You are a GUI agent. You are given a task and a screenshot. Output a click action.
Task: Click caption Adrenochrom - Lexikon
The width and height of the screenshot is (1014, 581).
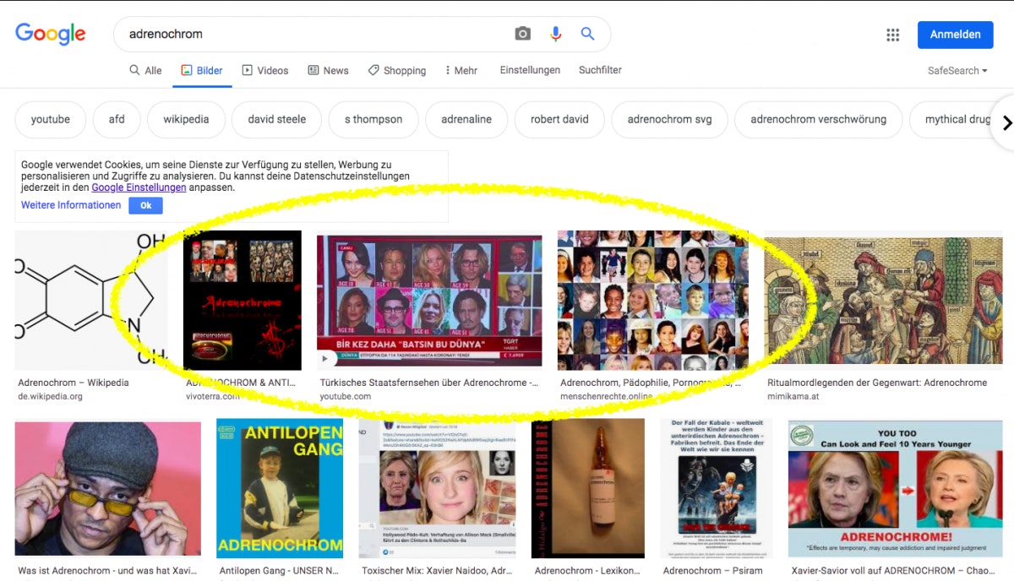pos(588,571)
